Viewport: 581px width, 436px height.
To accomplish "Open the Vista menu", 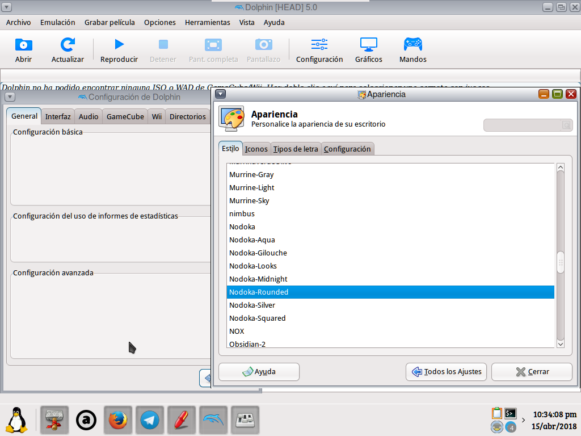I will tap(247, 23).
